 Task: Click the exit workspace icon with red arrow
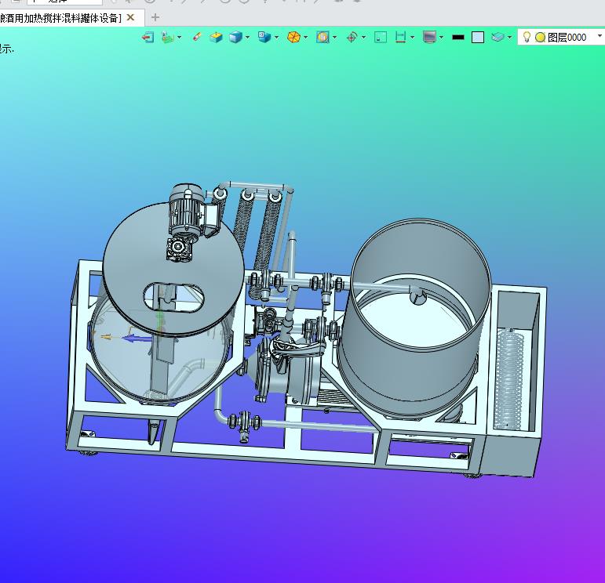click(148, 37)
